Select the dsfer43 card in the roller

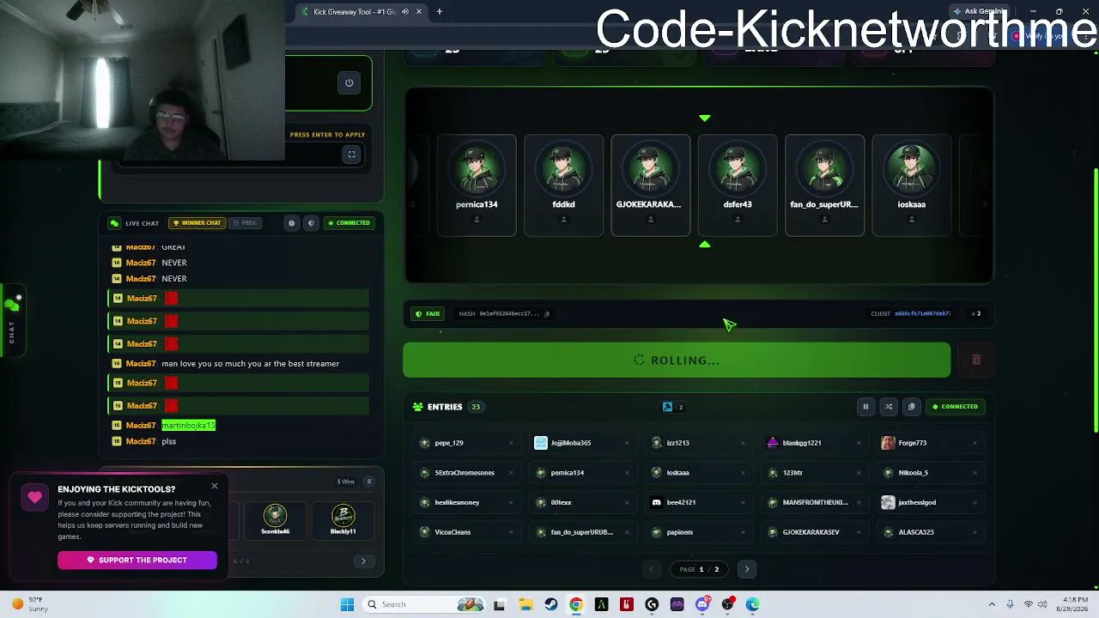[x=738, y=185]
